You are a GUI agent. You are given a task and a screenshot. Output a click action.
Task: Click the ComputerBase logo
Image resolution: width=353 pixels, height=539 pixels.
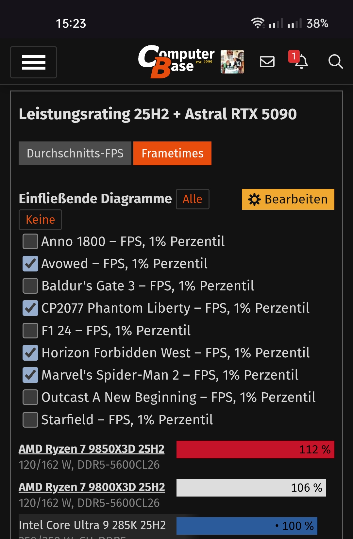[176, 62]
